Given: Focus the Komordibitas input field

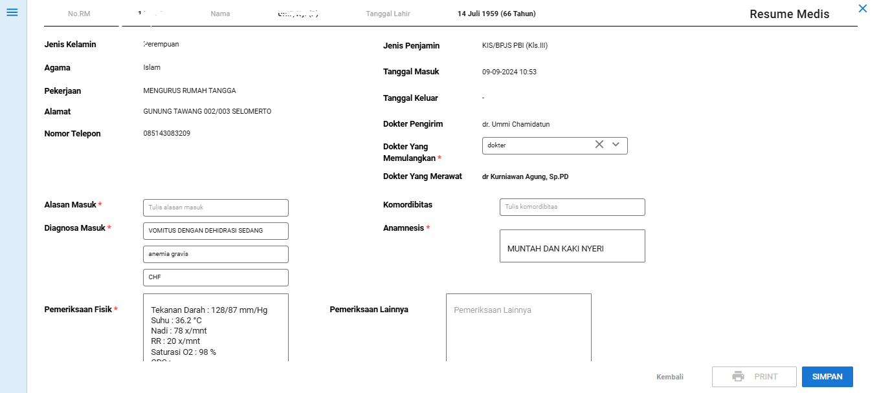Looking at the screenshot, I should tap(572, 207).
